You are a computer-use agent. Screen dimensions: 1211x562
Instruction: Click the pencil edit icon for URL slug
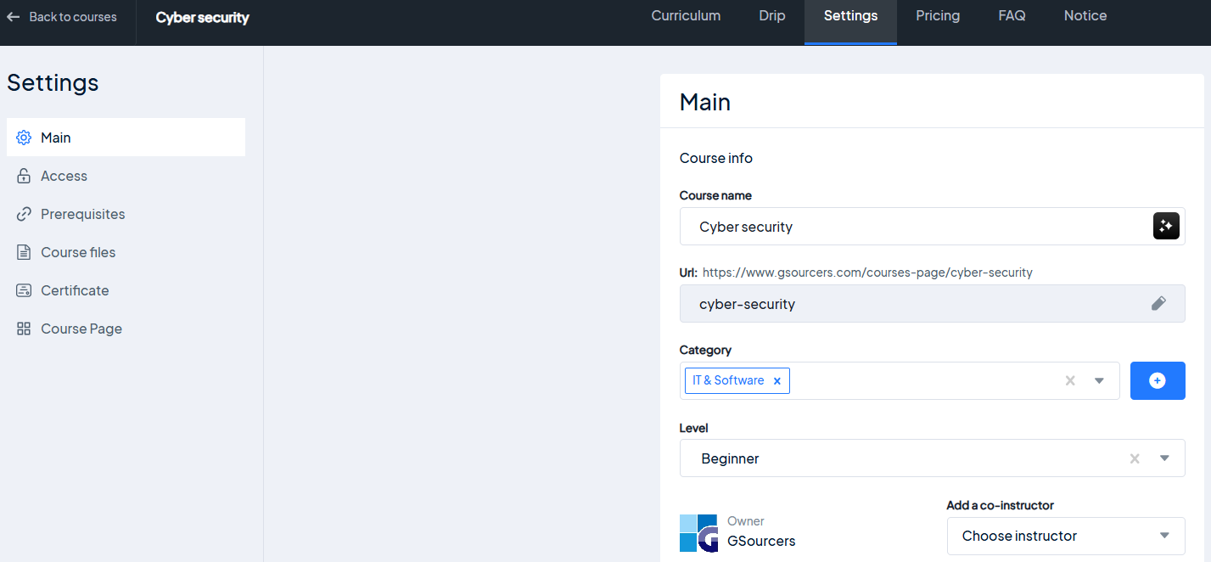(1158, 303)
